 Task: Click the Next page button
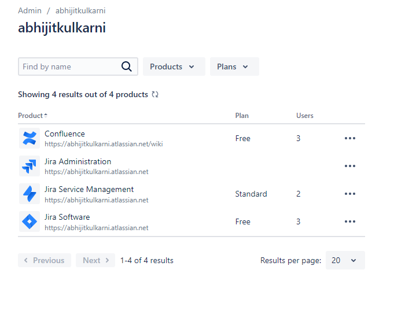tap(95, 260)
